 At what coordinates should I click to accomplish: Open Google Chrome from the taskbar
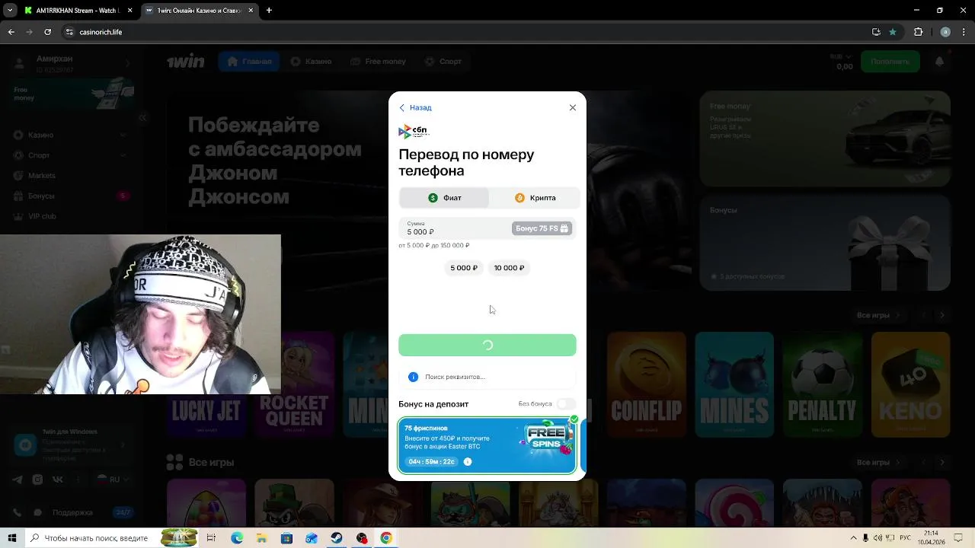386,538
